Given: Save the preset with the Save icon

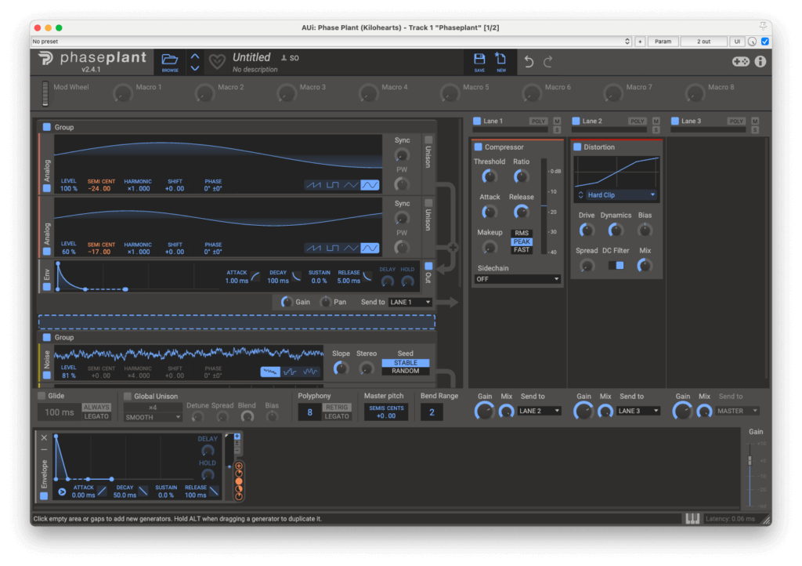Looking at the screenshot, I should click(x=479, y=61).
